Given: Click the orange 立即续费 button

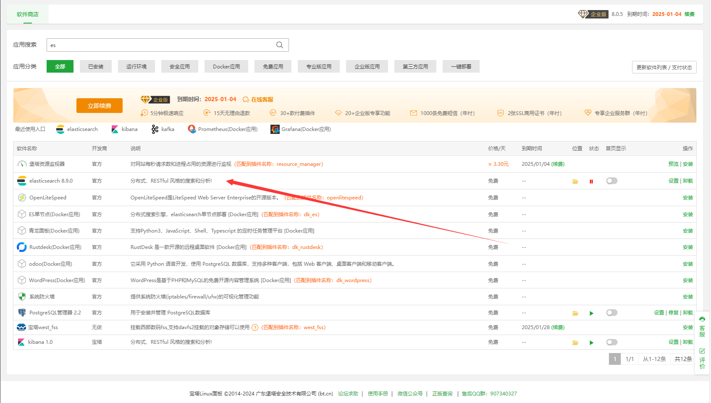Looking at the screenshot, I should [x=100, y=106].
